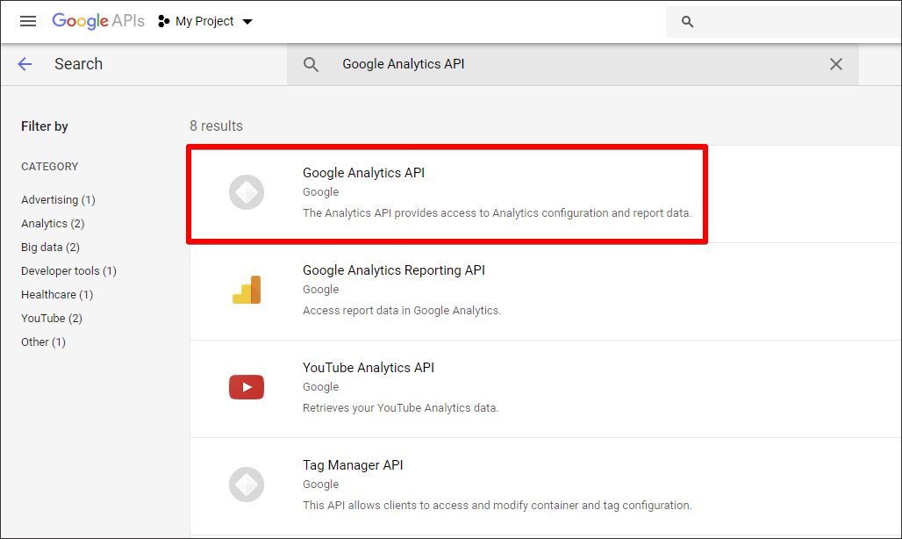
Task: Click the top bar search magnifier icon
Action: coord(687,22)
